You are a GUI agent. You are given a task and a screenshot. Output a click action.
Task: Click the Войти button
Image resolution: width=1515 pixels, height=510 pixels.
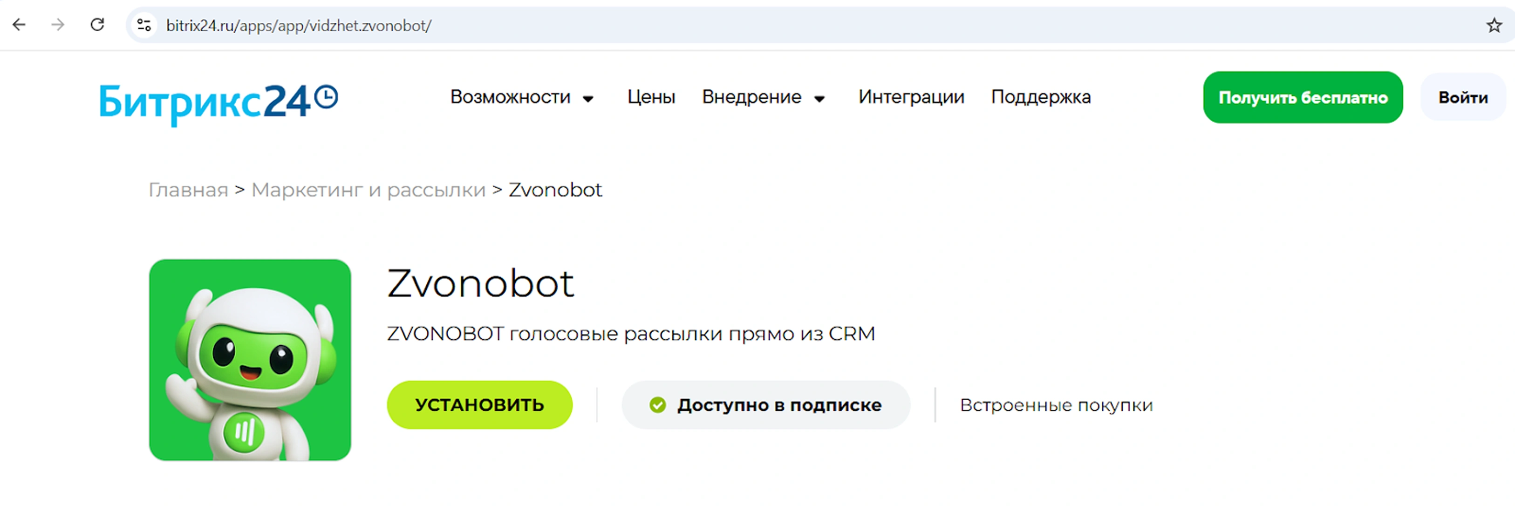[1463, 98]
